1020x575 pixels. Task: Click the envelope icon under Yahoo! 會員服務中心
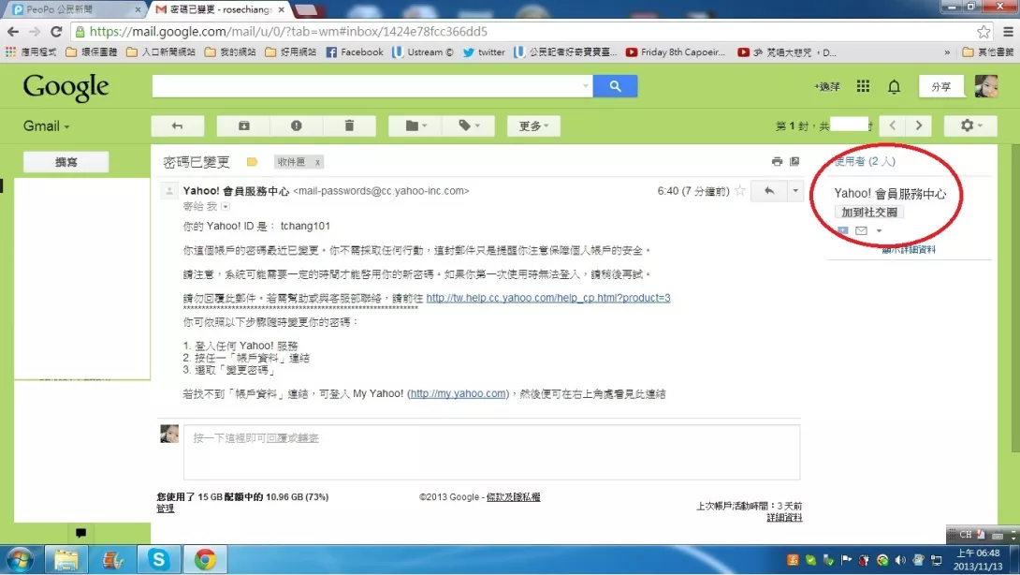pos(861,230)
